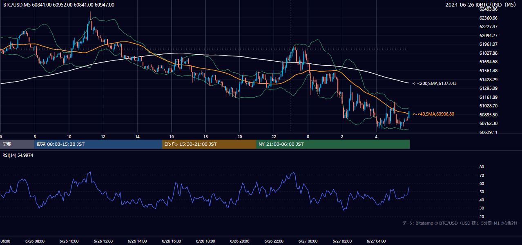Screen dimensions: 522x245
Task: Select the chart title "2024-06-26 のBTC/USD（M5）"
Action: (x=481, y=5)
